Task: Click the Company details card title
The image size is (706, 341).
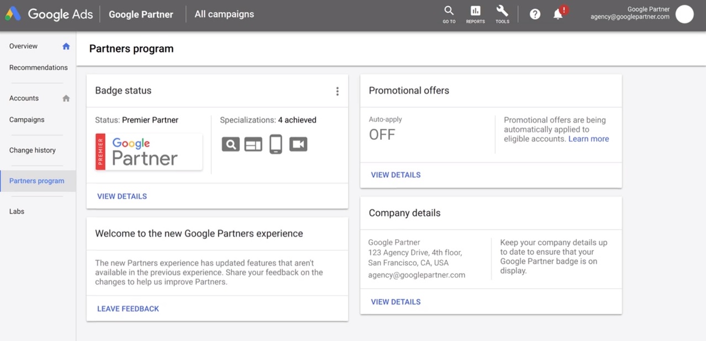Action: pyautogui.click(x=404, y=213)
